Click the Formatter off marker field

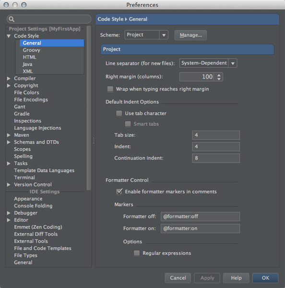point(200,216)
